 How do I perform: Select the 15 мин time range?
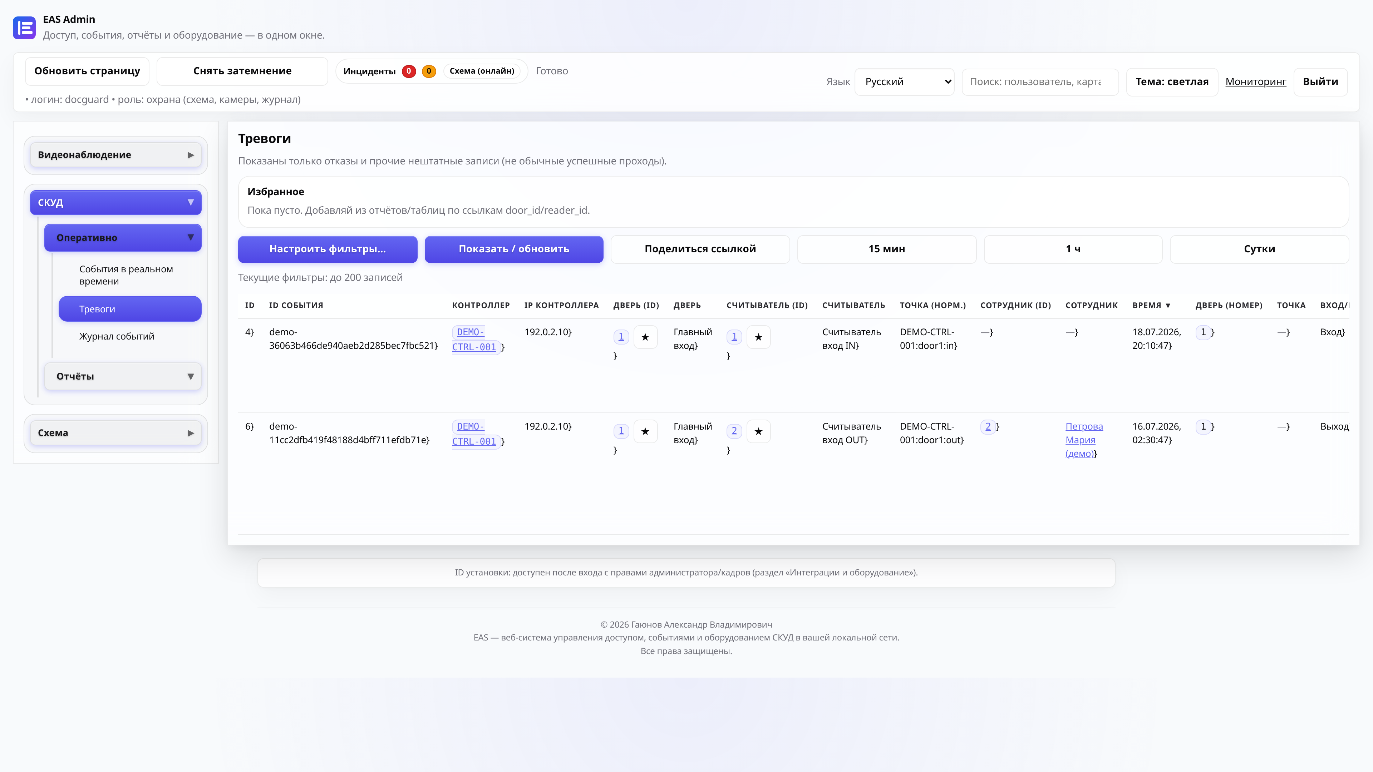(886, 249)
